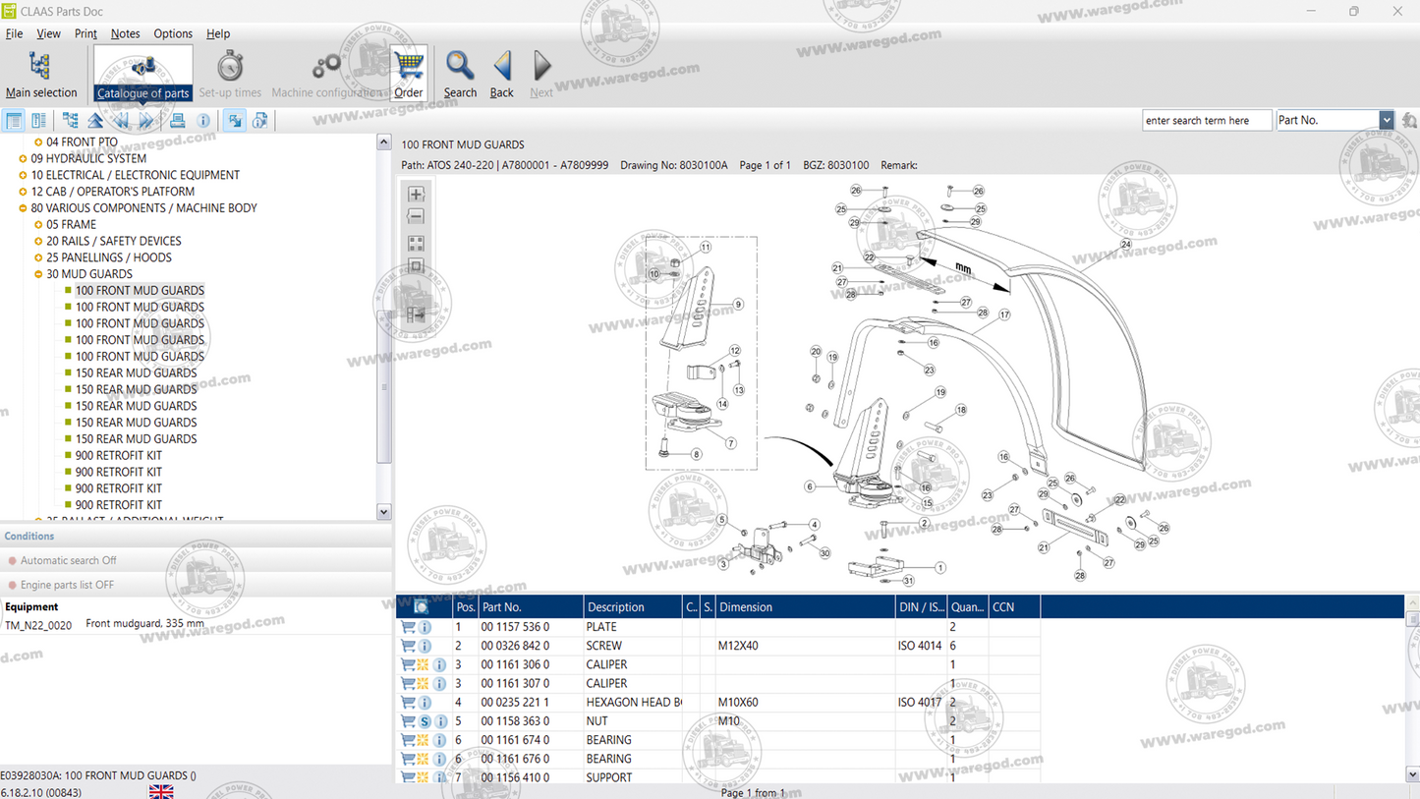
Task: Click the UK flag language icon
Action: (x=161, y=791)
